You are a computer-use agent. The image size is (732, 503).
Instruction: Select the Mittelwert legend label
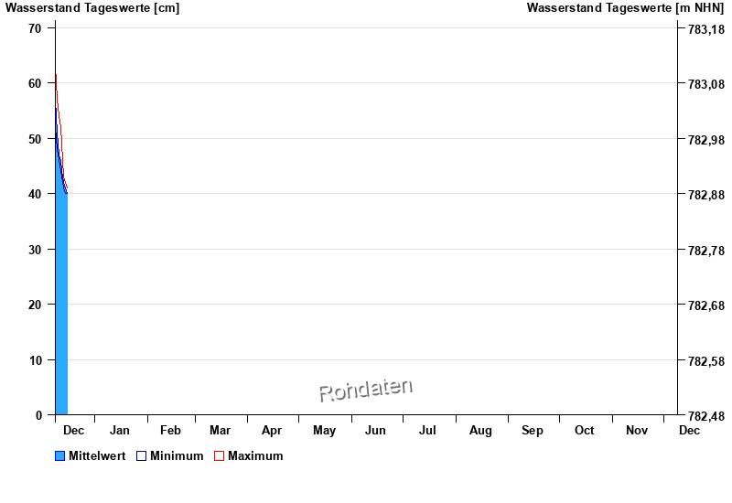97,456
